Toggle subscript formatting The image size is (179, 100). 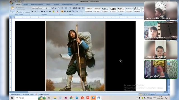(x=44, y=11)
